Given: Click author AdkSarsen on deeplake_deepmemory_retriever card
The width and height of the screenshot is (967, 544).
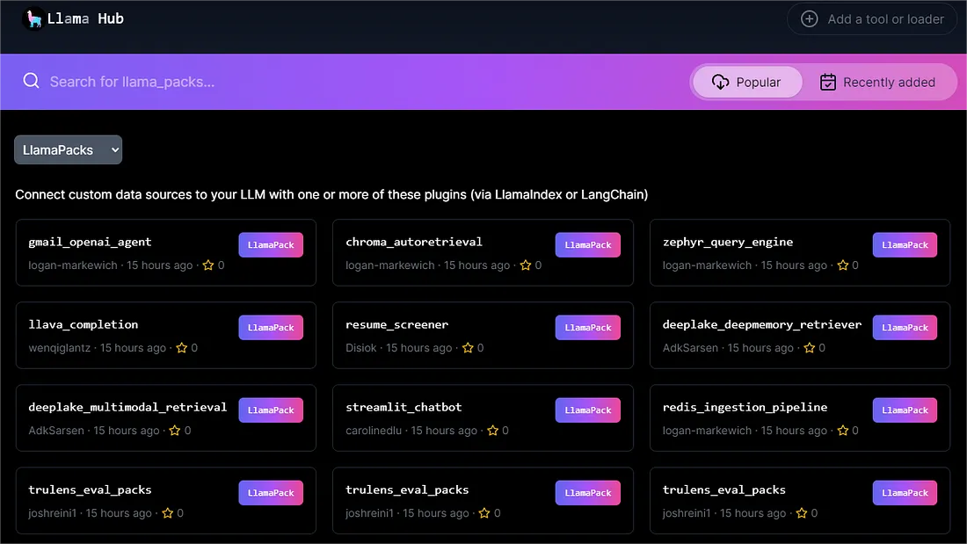Looking at the screenshot, I should pyautogui.click(x=690, y=348).
